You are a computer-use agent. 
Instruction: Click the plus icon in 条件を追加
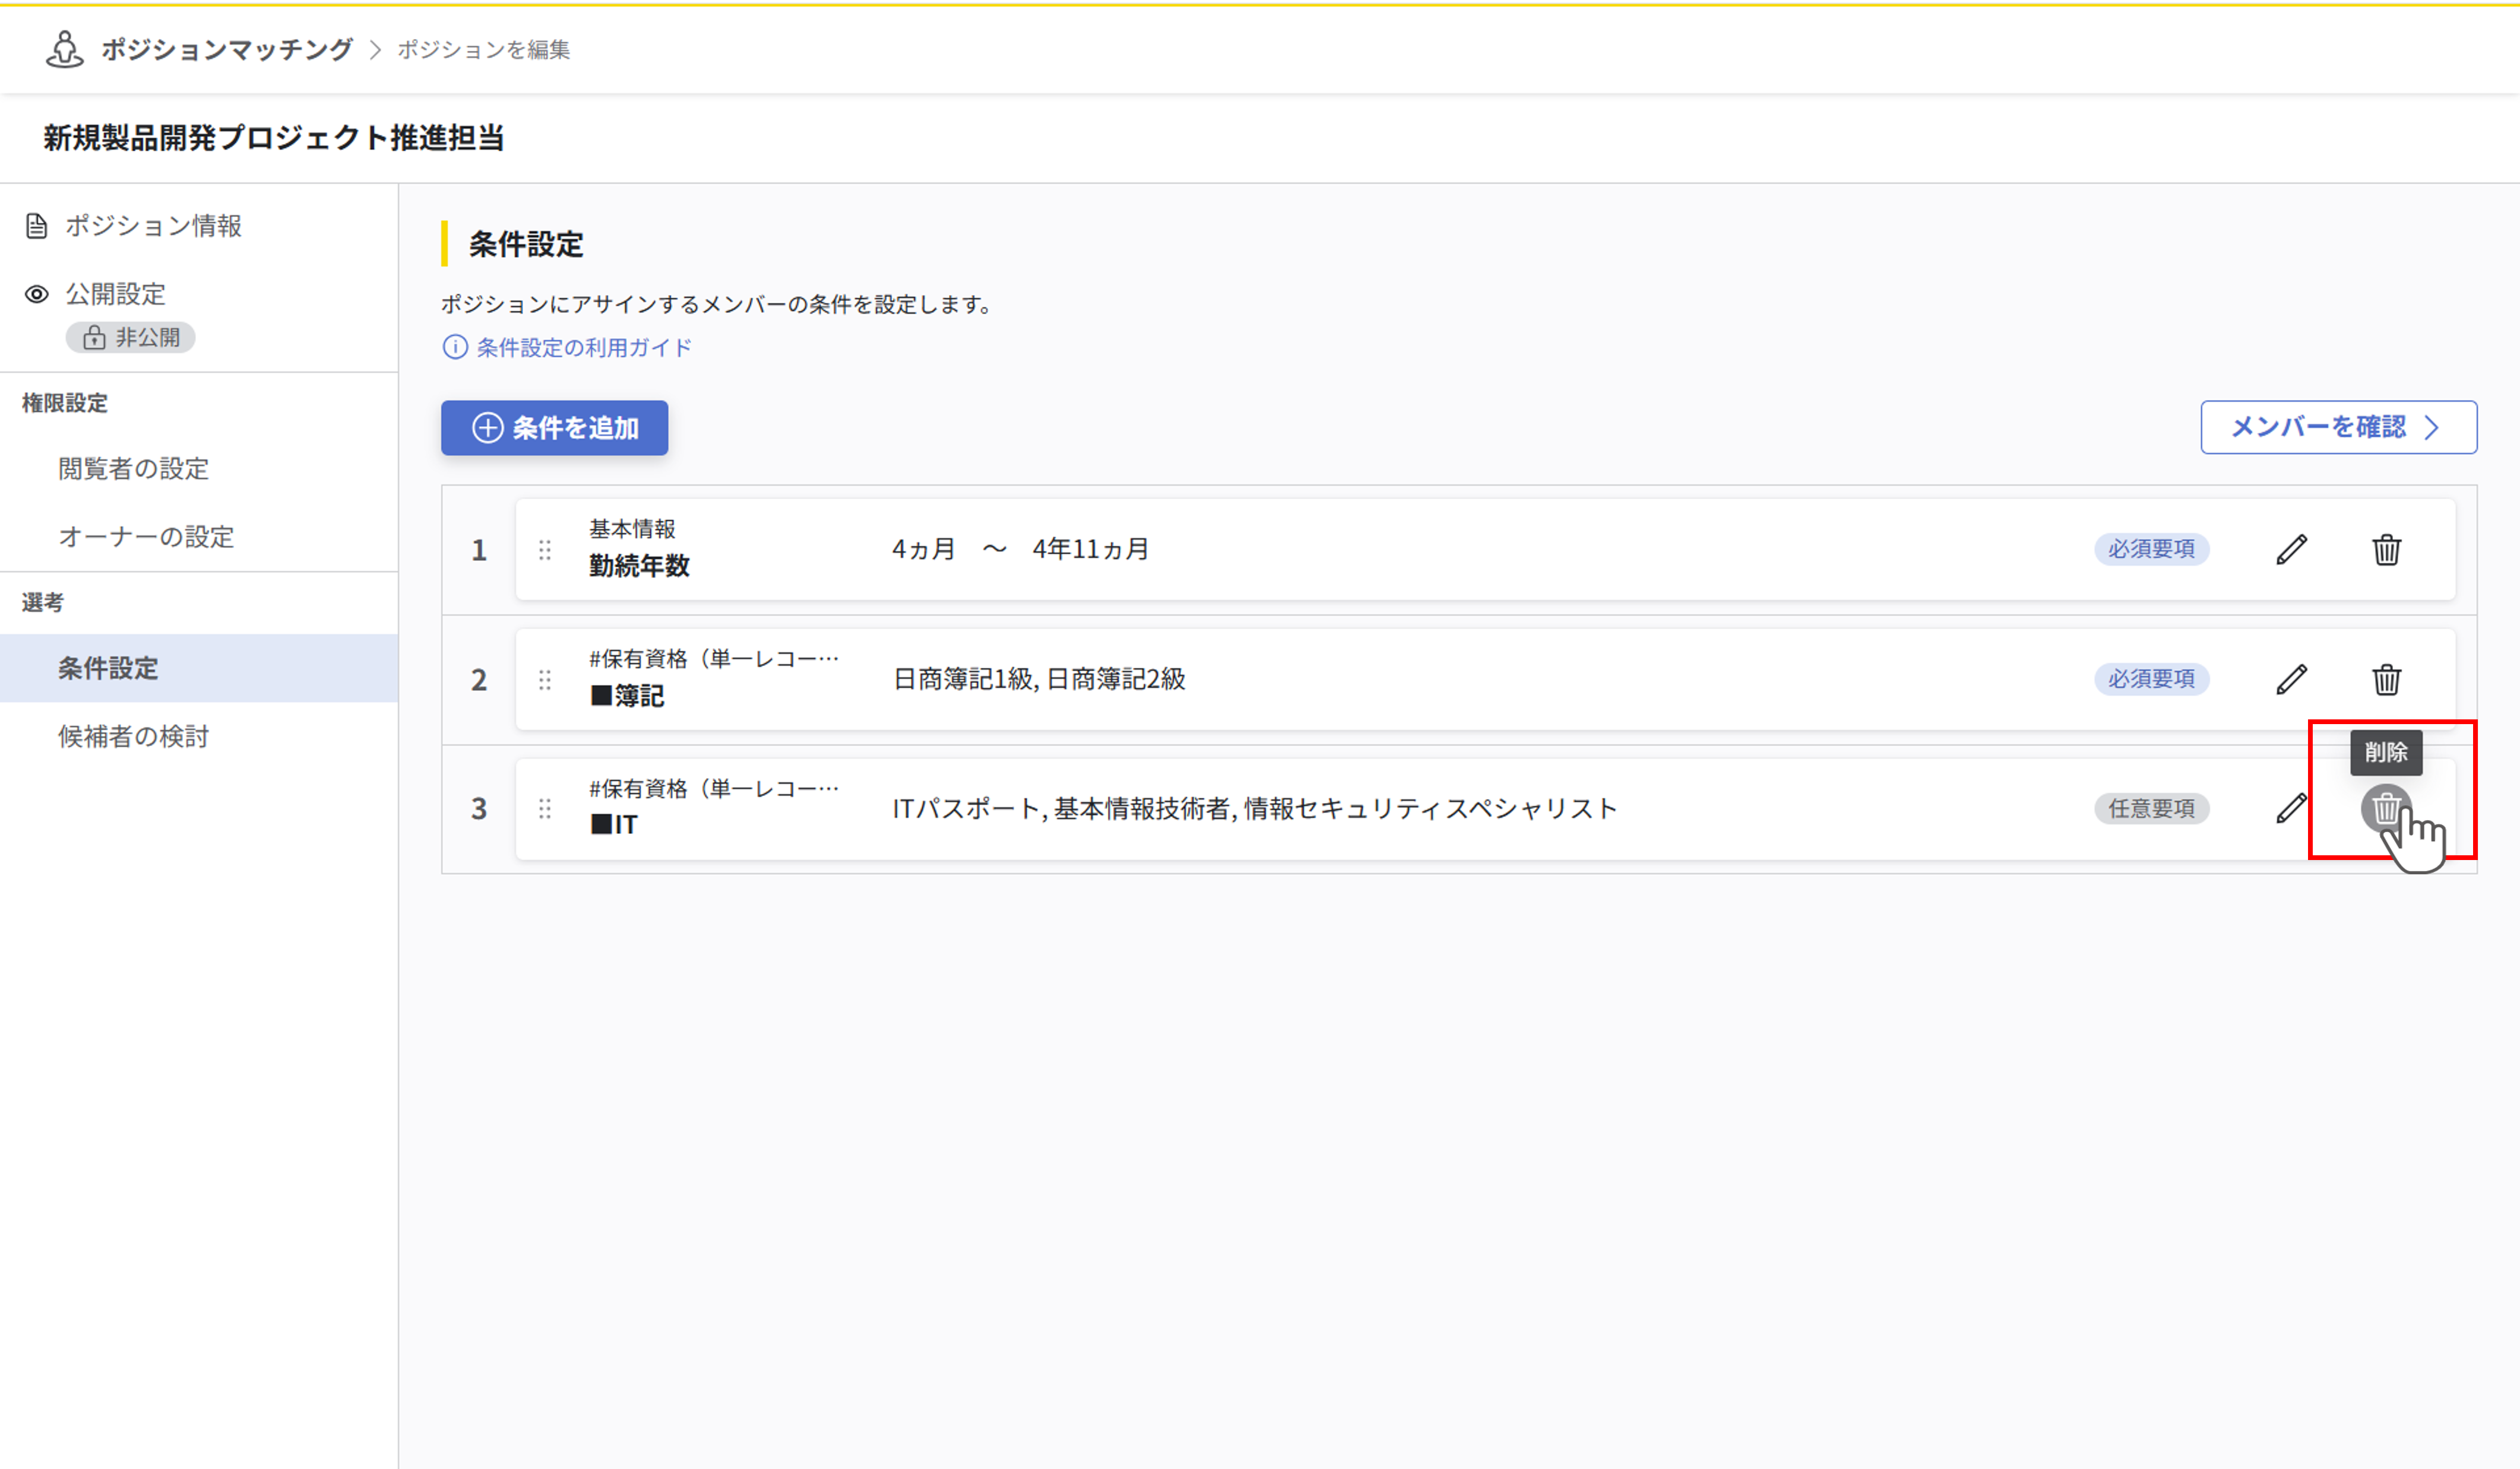click(487, 428)
